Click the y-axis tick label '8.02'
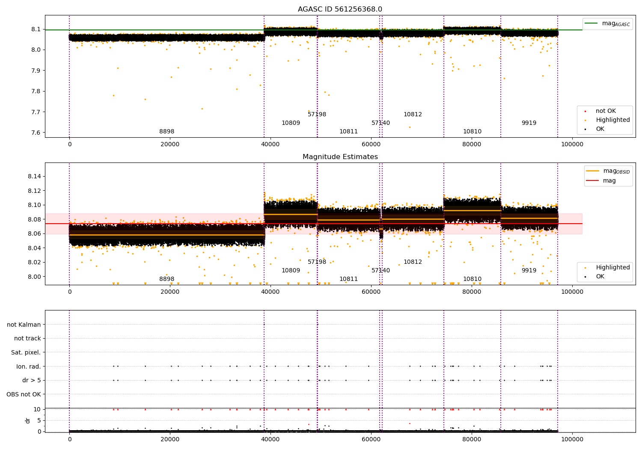This screenshot has height=449, width=642. coord(35,262)
